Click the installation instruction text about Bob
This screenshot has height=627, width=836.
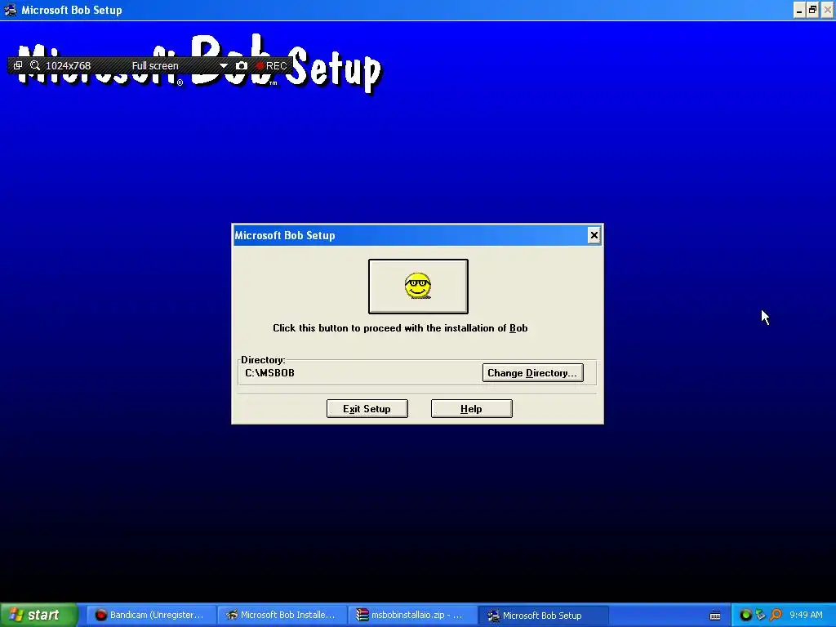(400, 328)
